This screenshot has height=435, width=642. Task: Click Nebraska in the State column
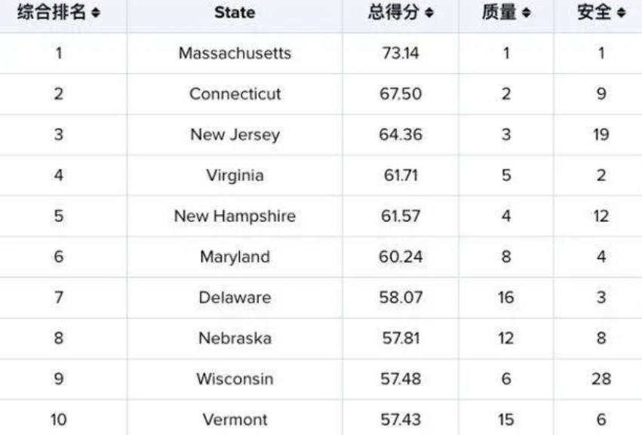coord(235,339)
